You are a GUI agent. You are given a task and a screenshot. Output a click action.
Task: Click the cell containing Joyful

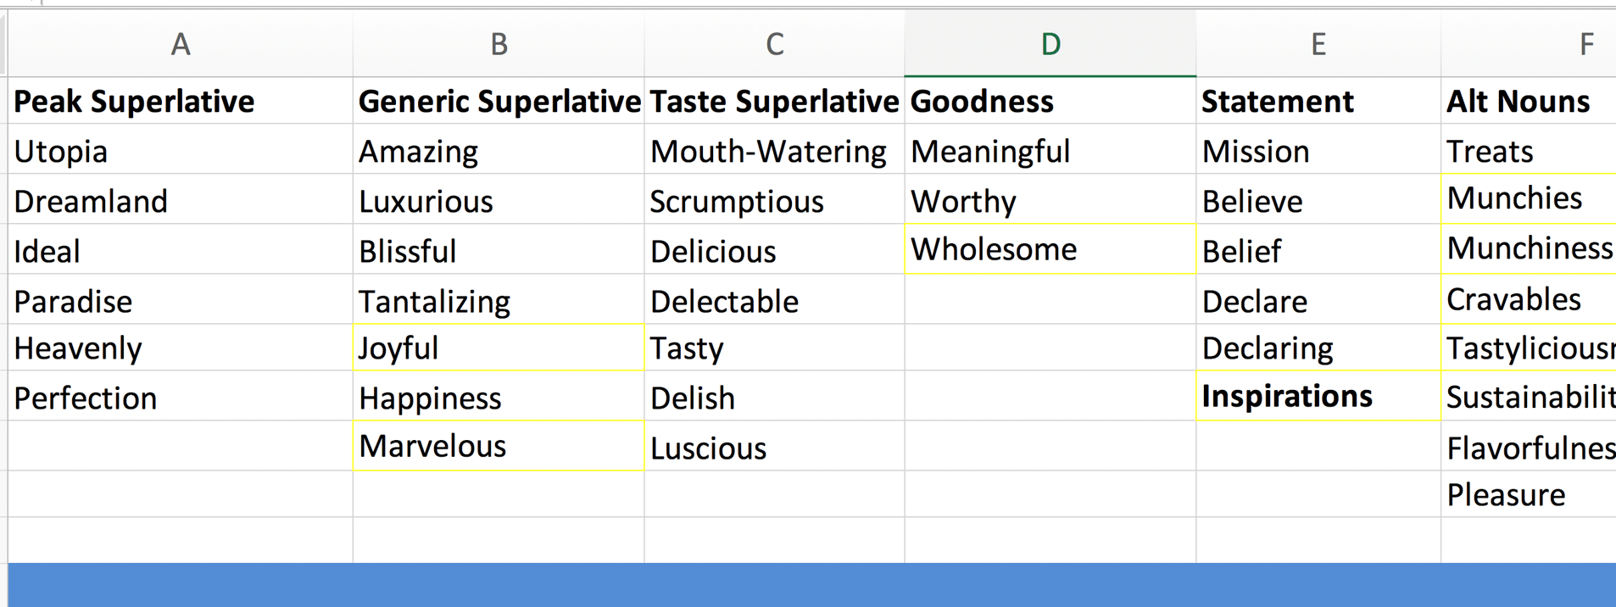(x=499, y=348)
